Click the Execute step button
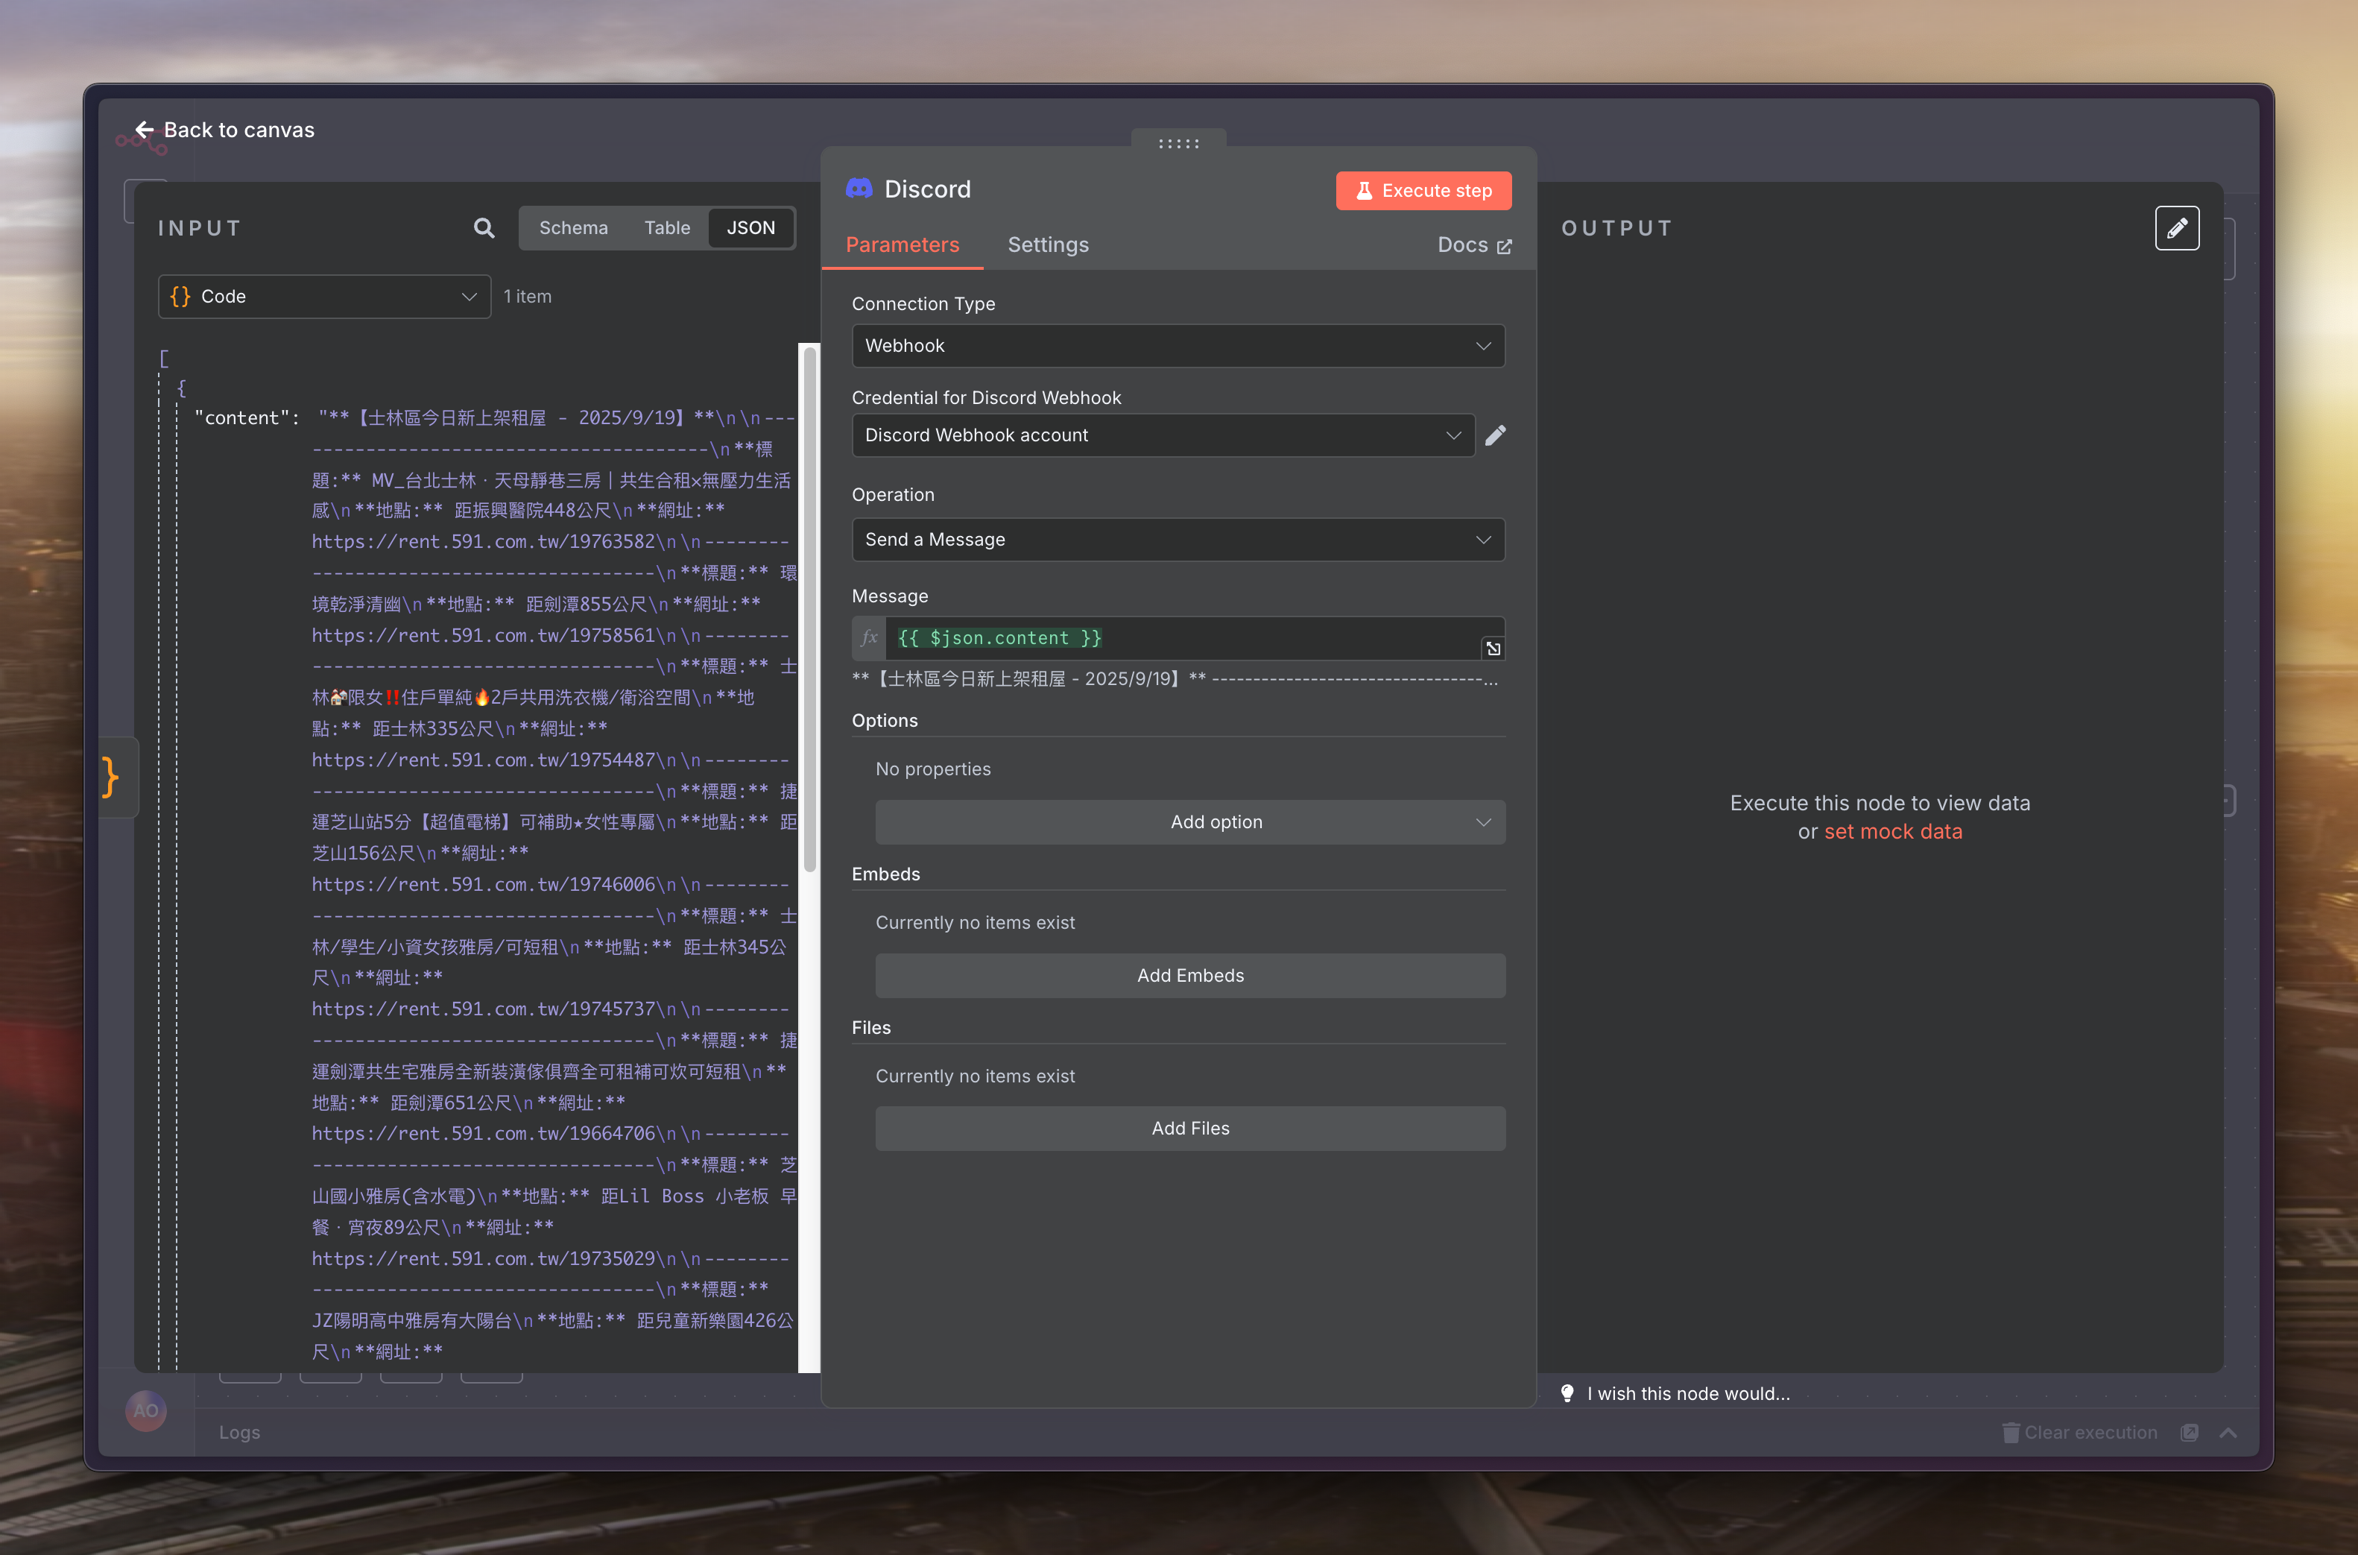This screenshot has width=2358, height=1555. coord(1423,190)
